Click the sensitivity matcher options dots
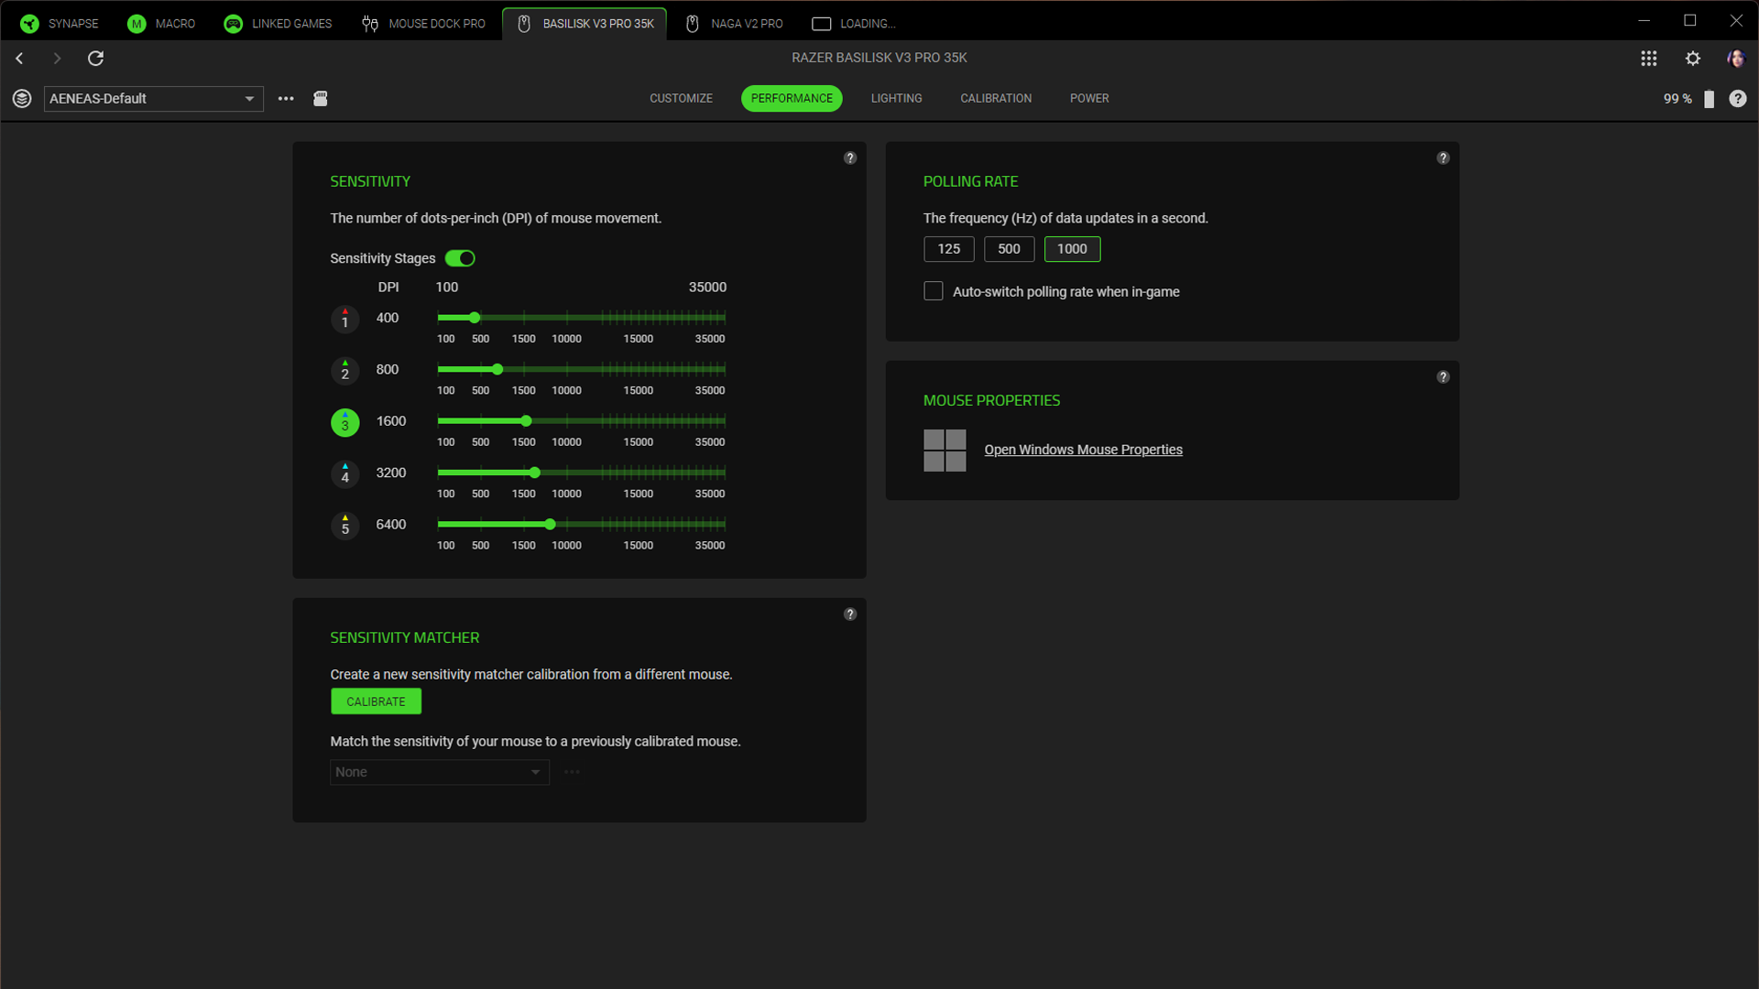The height and width of the screenshot is (989, 1759). (x=572, y=773)
